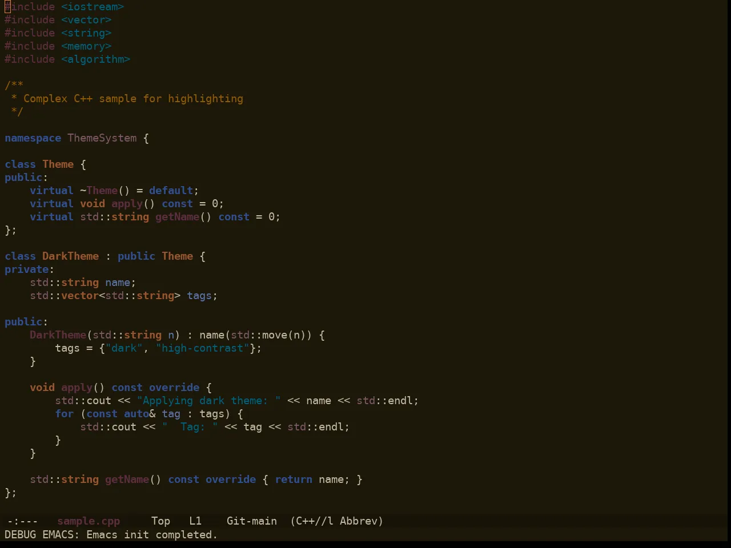Click the <algorithm> include header
This screenshot has height=548, width=731.
(96, 59)
